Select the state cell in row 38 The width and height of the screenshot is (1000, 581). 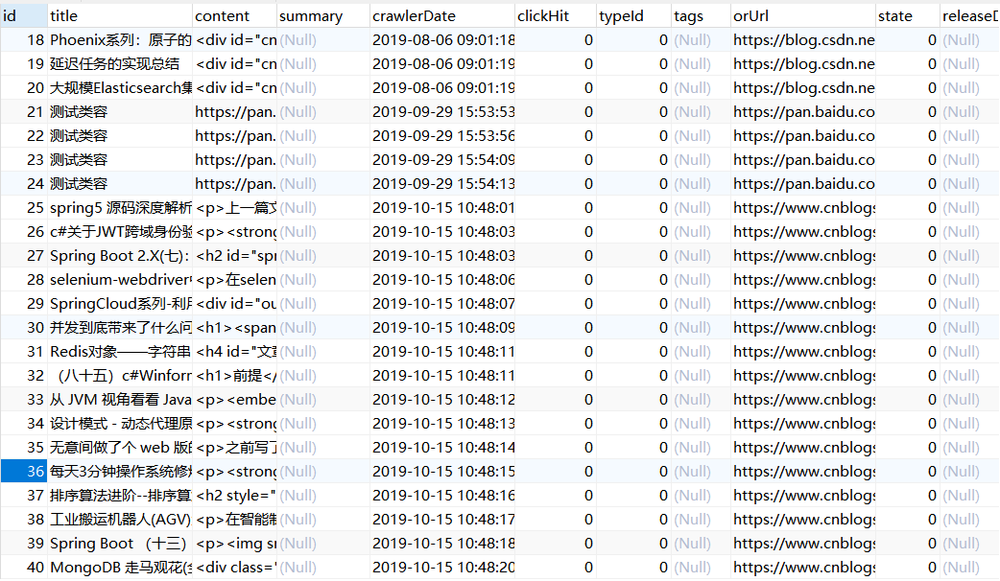pos(908,520)
